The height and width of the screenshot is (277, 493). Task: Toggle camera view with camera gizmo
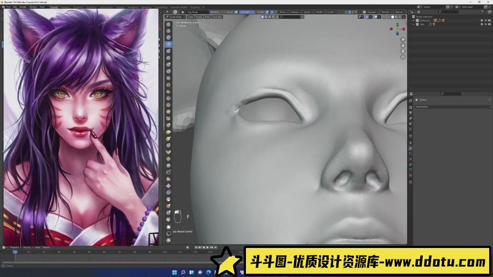[403, 51]
